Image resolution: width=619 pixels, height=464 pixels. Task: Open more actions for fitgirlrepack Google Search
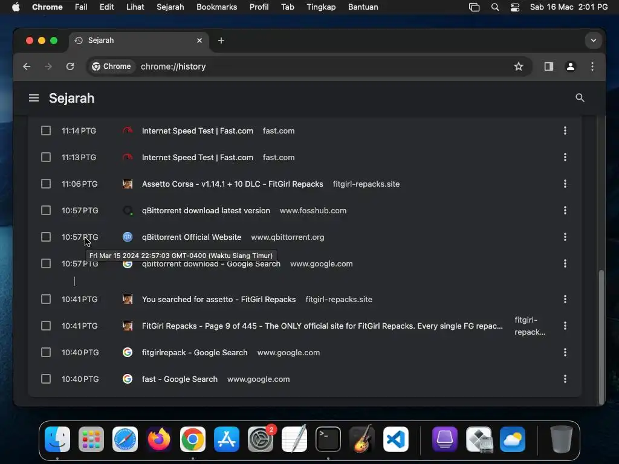pyautogui.click(x=565, y=352)
